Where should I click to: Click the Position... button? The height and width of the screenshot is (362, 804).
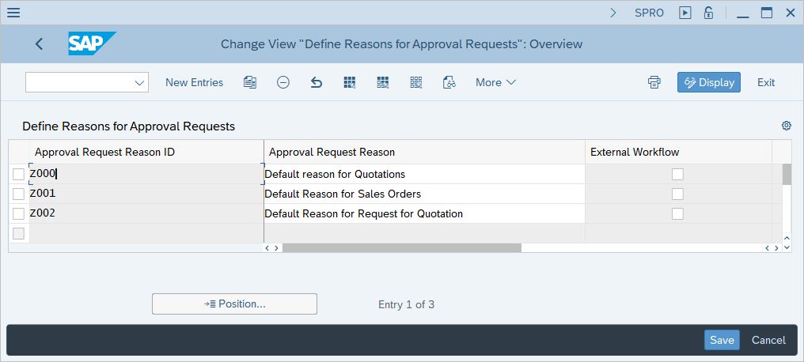[235, 304]
